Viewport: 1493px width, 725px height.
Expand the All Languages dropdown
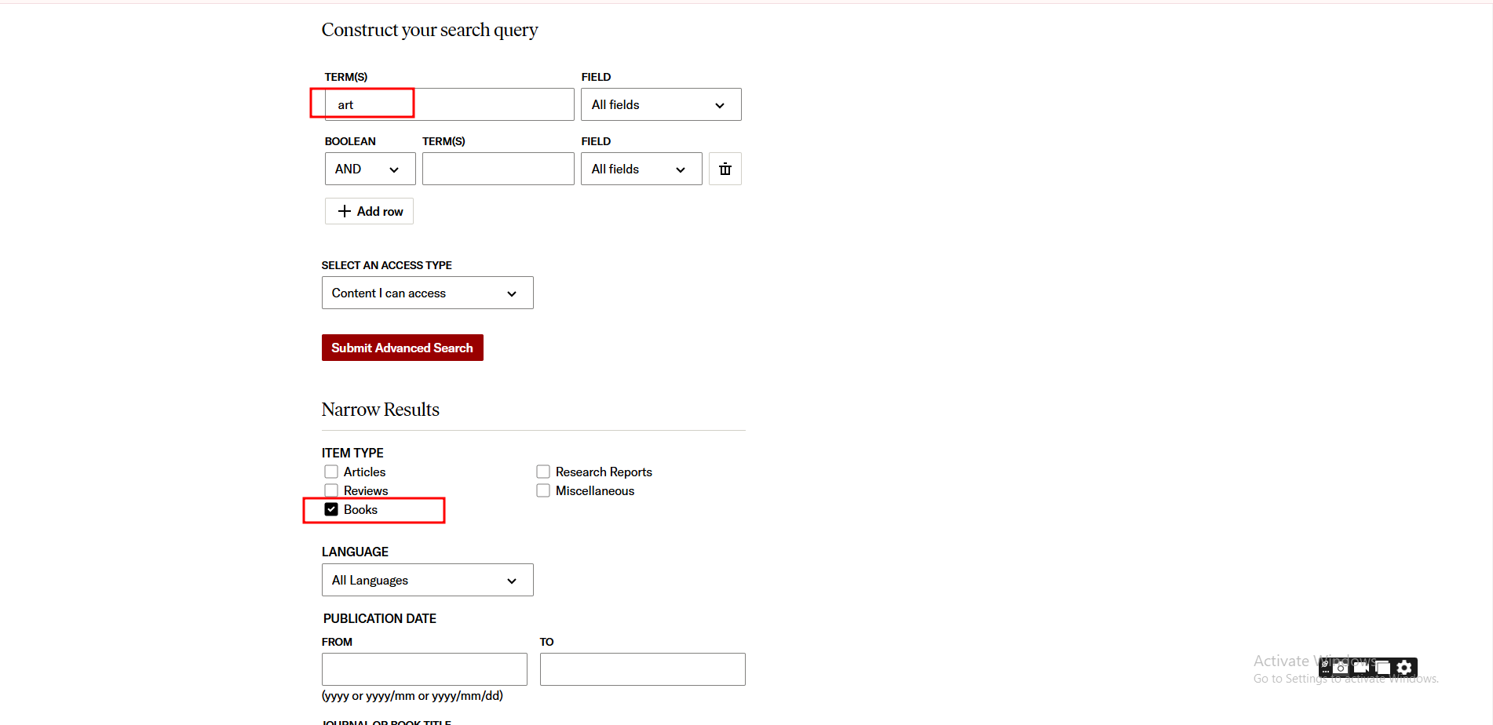(x=427, y=580)
